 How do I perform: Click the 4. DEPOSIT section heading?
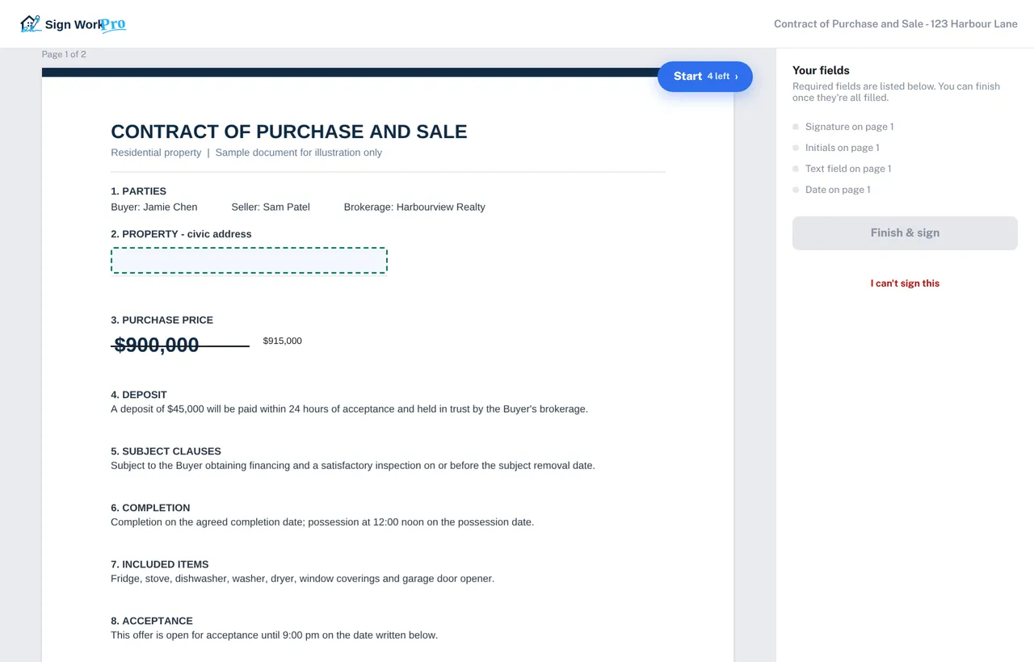coord(139,395)
